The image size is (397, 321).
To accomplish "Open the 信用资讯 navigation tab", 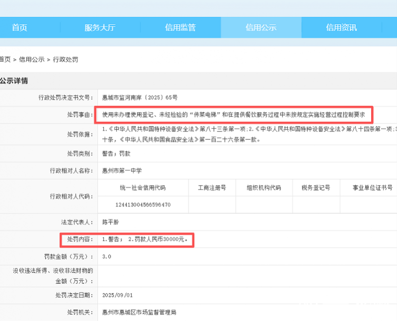I will click(340, 27).
